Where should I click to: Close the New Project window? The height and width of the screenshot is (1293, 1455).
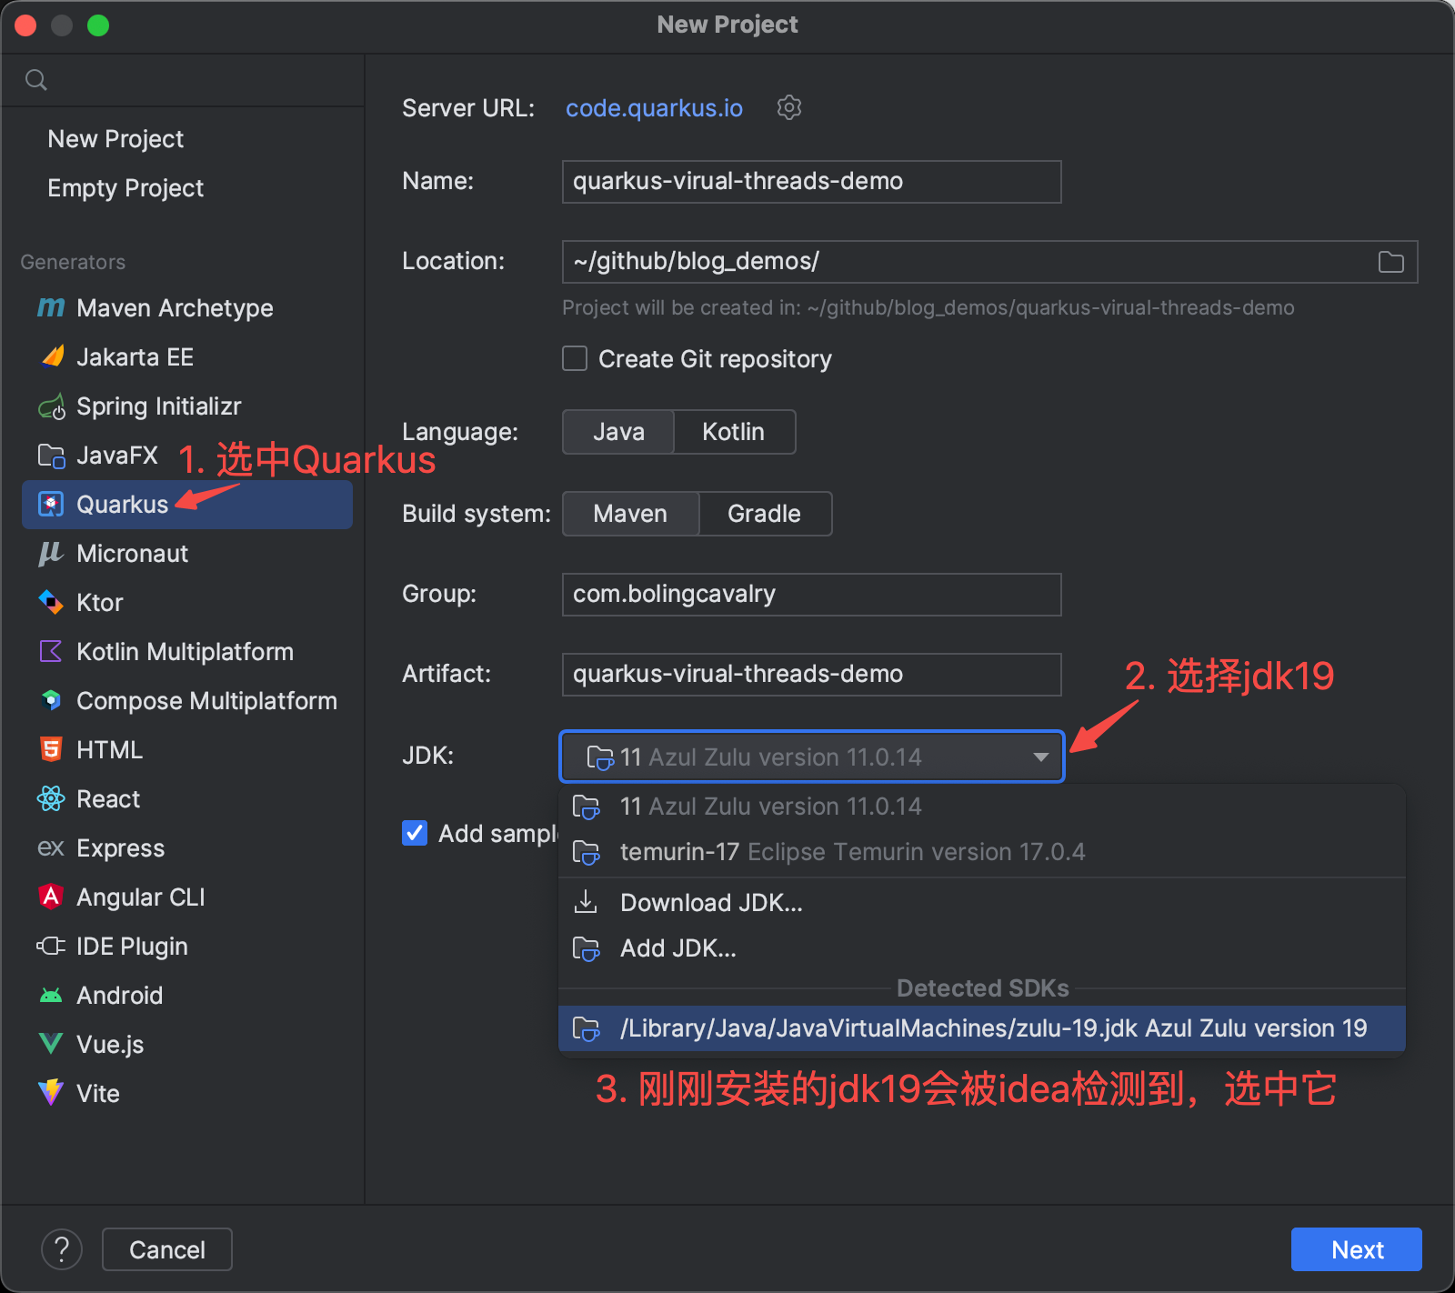(x=25, y=25)
